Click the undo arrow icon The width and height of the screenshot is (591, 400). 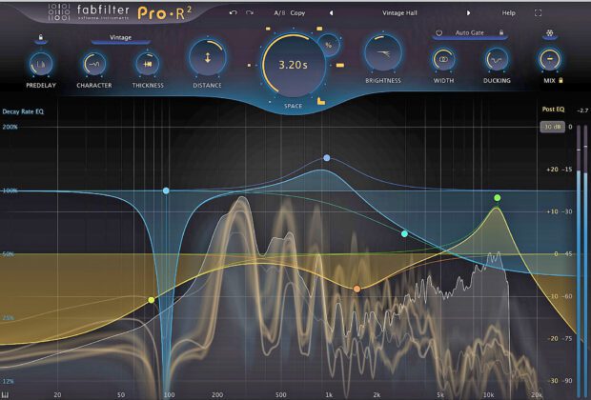pyautogui.click(x=234, y=12)
